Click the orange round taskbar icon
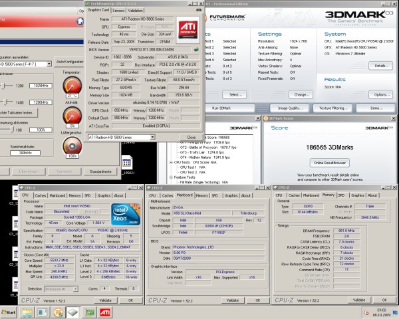This screenshot has width=399, height=319. (59, 312)
